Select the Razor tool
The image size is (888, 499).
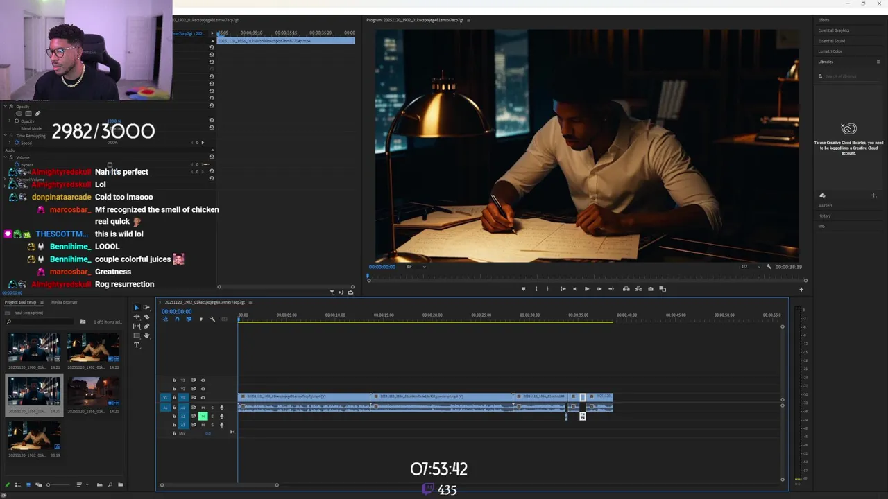[146, 317]
